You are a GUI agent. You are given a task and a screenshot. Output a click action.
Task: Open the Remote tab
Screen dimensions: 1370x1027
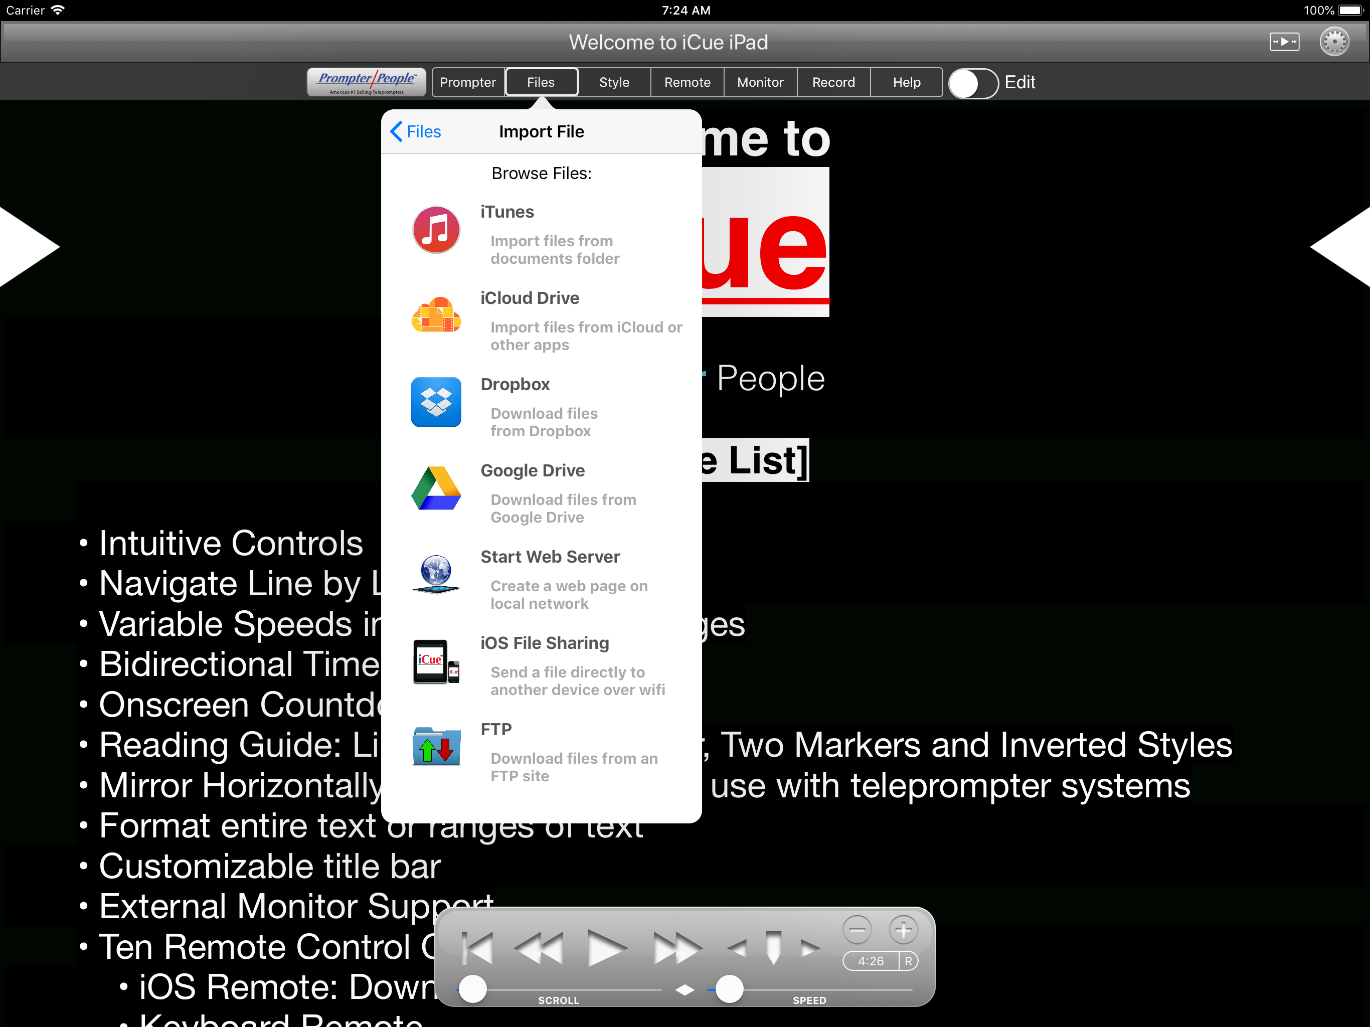pos(687,82)
